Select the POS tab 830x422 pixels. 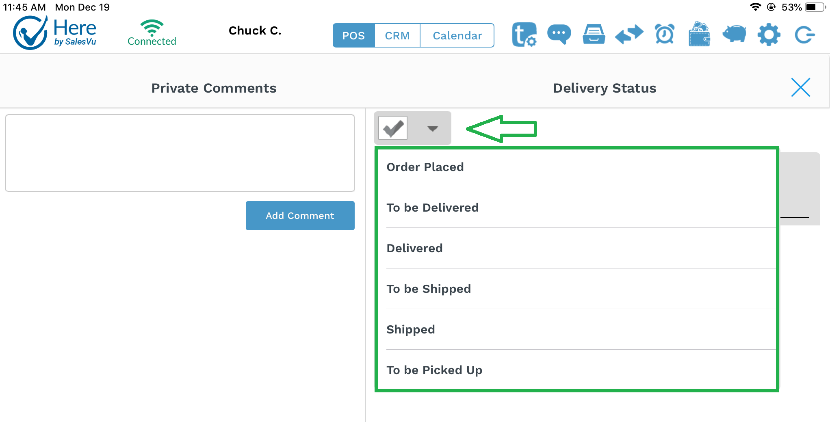353,36
